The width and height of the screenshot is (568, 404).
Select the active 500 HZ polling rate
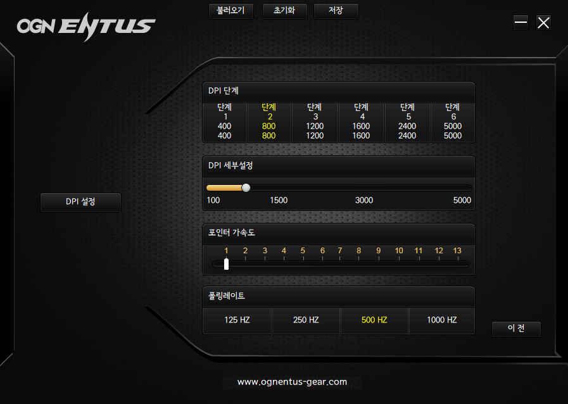coord(374,320)
